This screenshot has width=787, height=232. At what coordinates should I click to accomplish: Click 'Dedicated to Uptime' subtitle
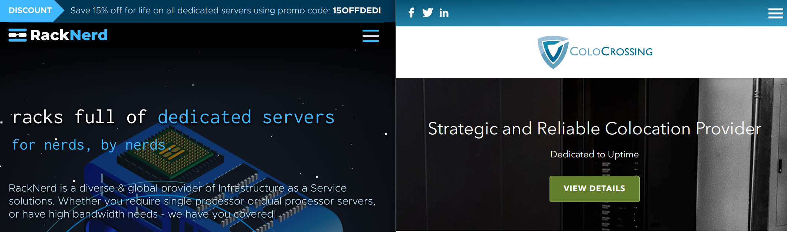pyautogui.click(x=594, y=154)
